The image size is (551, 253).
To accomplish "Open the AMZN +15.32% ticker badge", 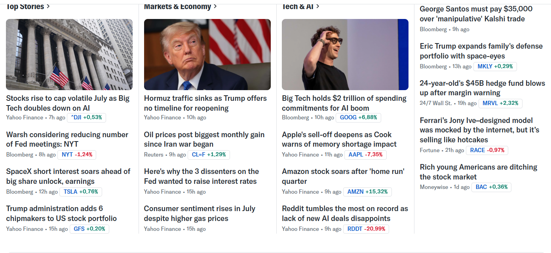I will point(367,192).
